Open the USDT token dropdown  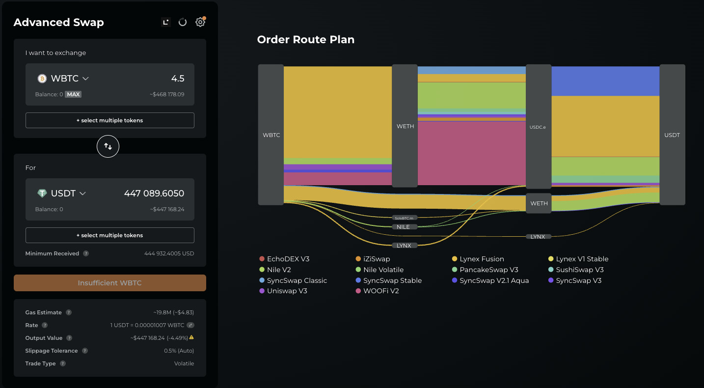(x=62, y=194)
